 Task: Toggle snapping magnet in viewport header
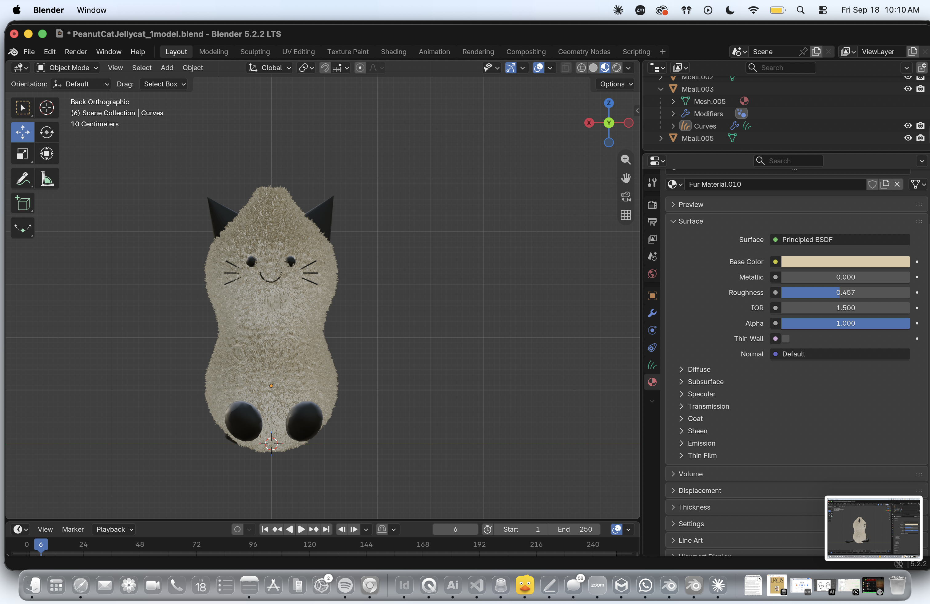325,68
